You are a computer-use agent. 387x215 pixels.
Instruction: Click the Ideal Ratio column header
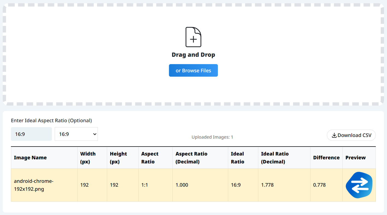pyautogui.click(x=243, y=158)
